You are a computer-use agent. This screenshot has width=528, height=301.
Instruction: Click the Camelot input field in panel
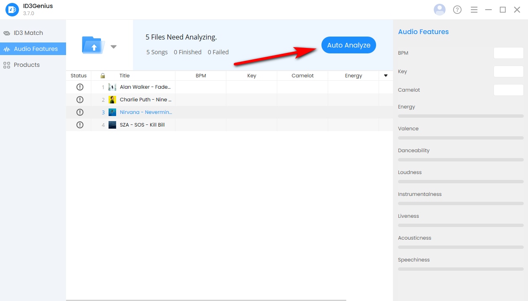click(508, 90)
